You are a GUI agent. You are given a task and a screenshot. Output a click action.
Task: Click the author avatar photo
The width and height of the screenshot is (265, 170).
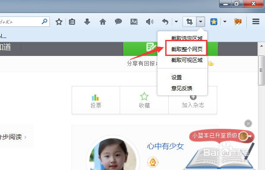click(x=113, y=154)
